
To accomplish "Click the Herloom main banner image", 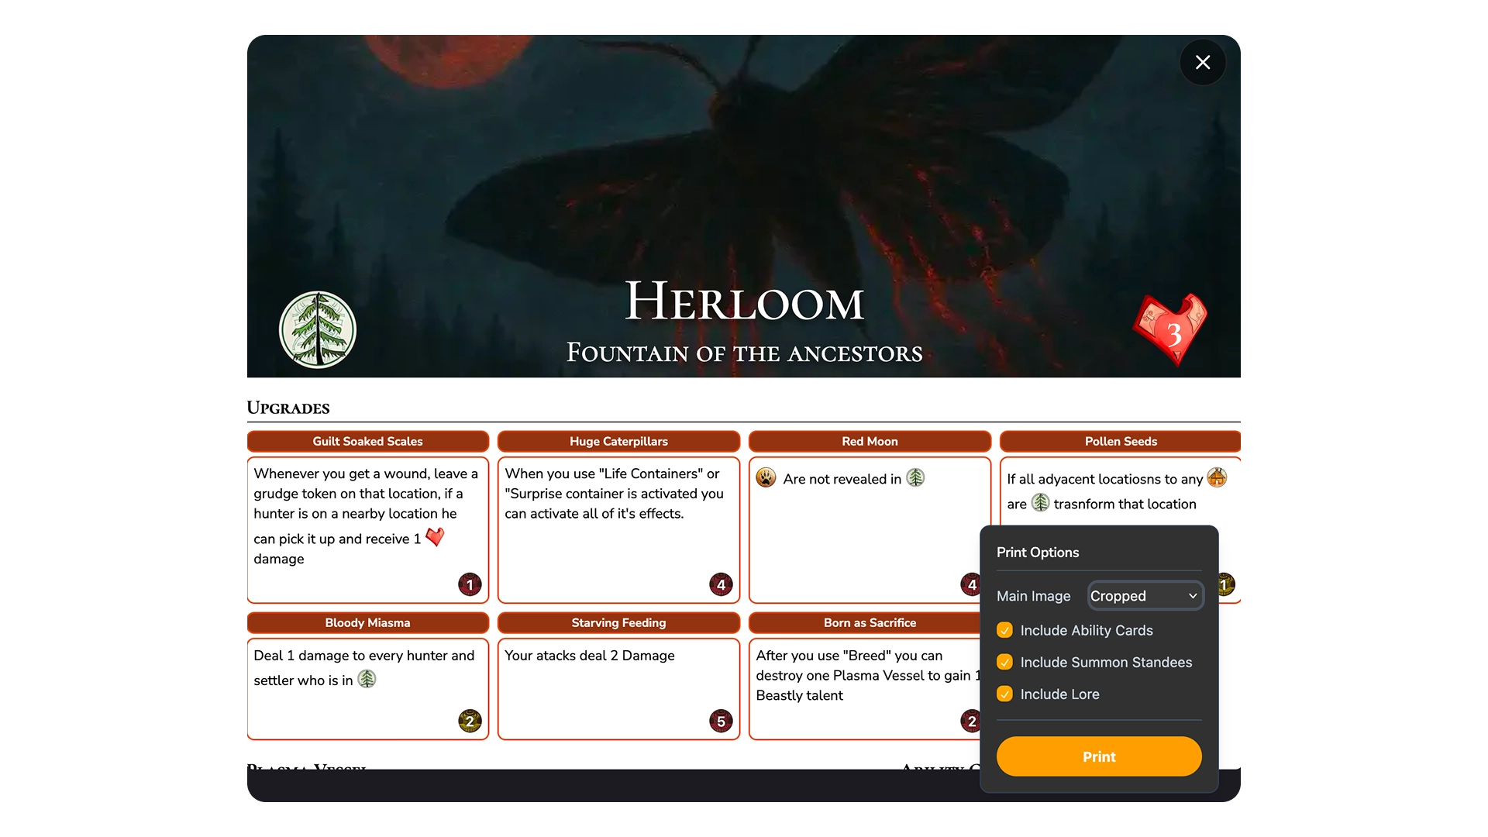I will 744,170.
